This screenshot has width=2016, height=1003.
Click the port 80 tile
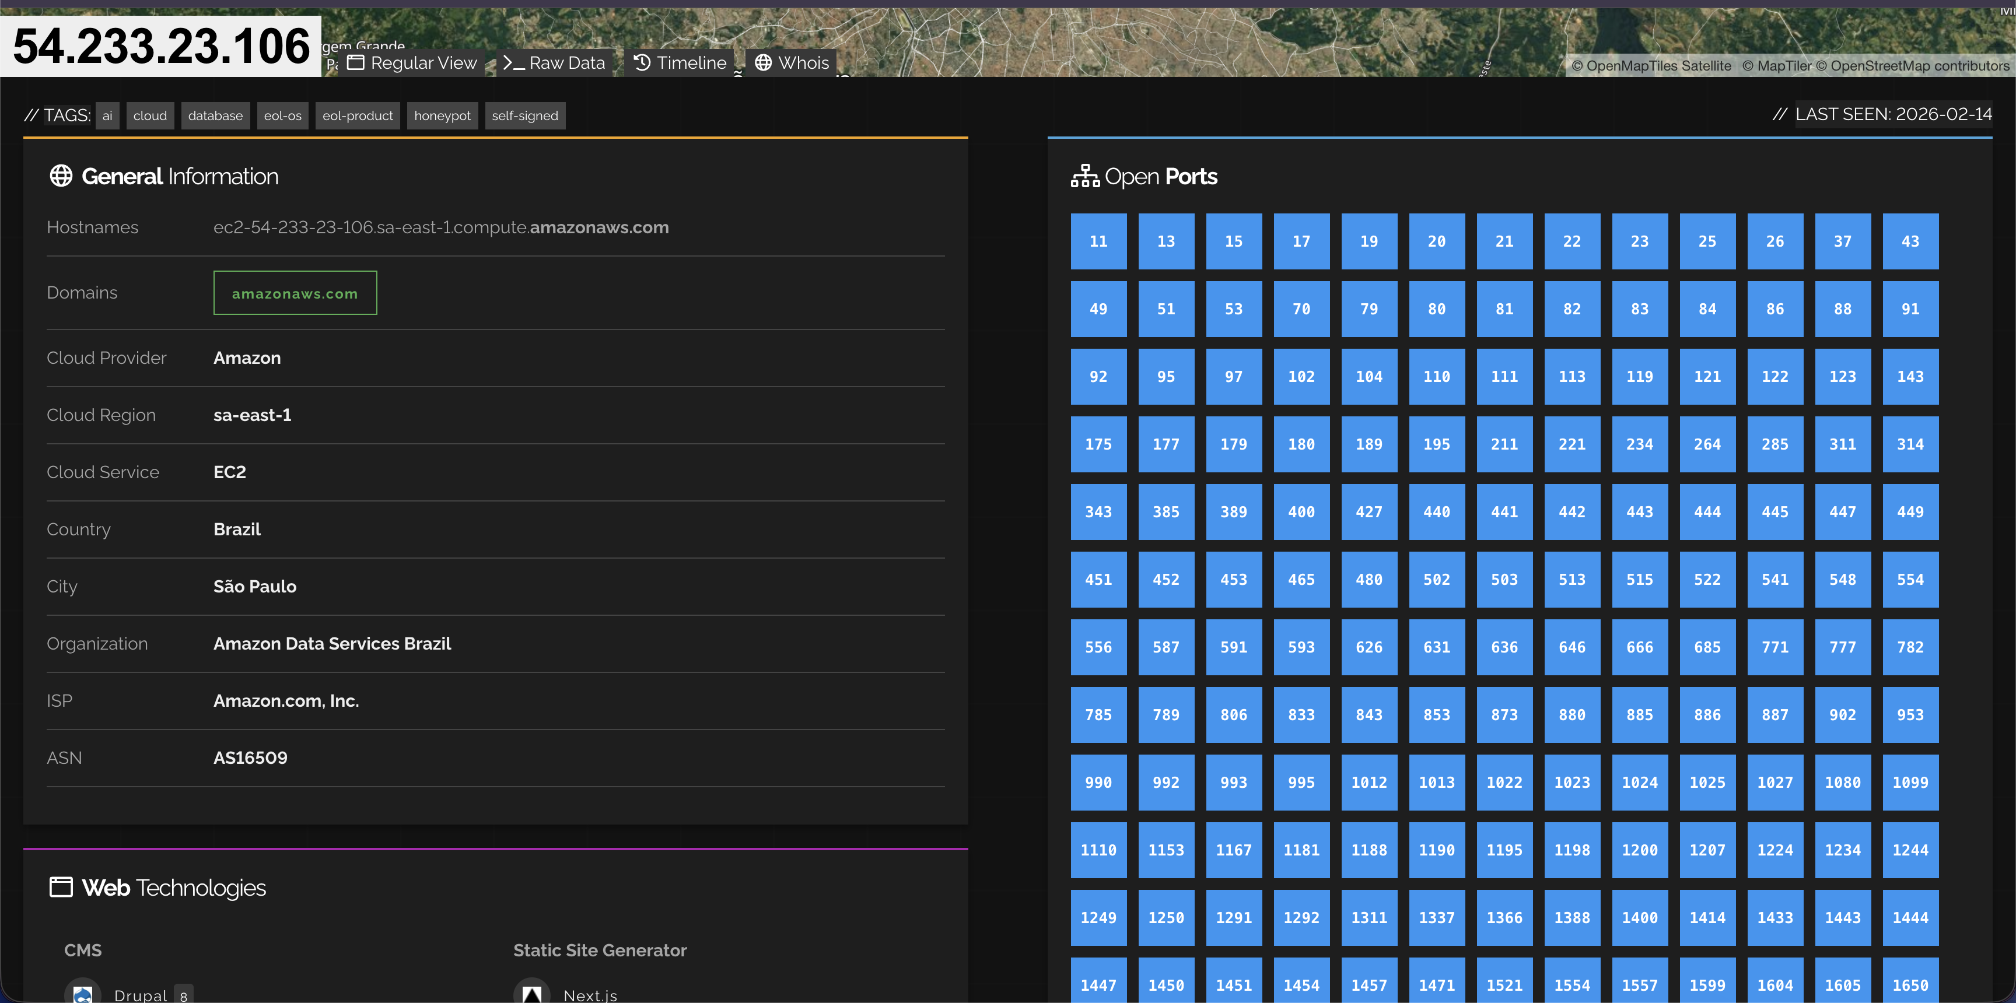click(1436, 309)
